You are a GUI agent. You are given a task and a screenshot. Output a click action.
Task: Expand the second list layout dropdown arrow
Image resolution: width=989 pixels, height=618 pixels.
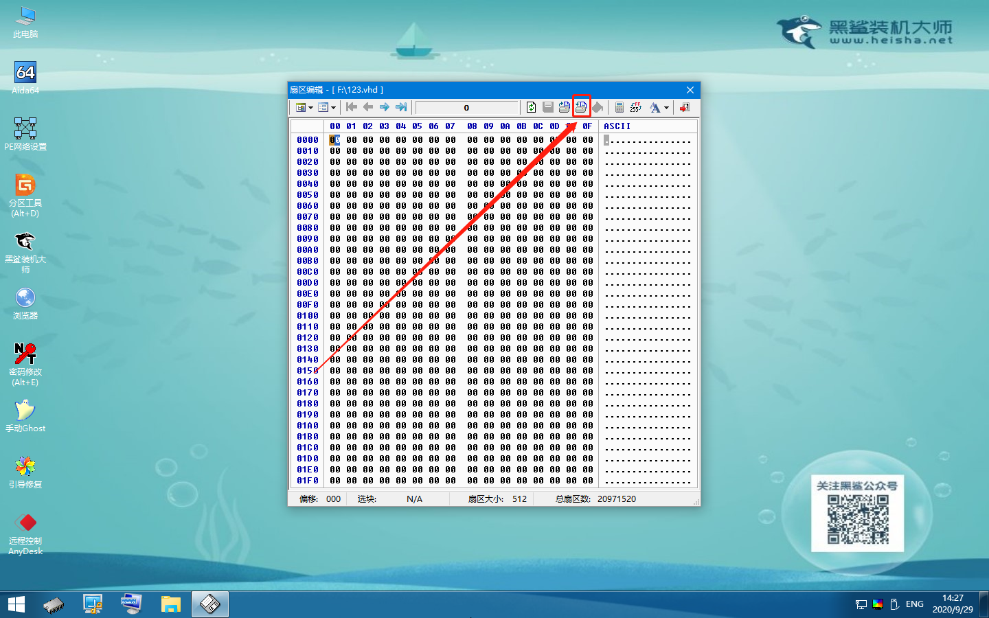[334, 108]
